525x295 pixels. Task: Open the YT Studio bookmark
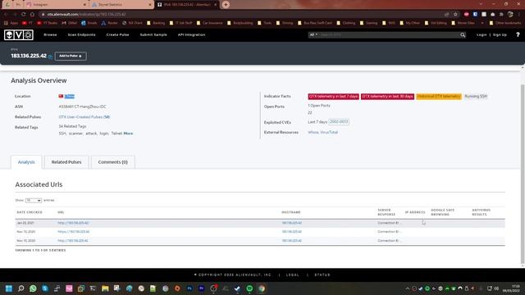point(48,23)
